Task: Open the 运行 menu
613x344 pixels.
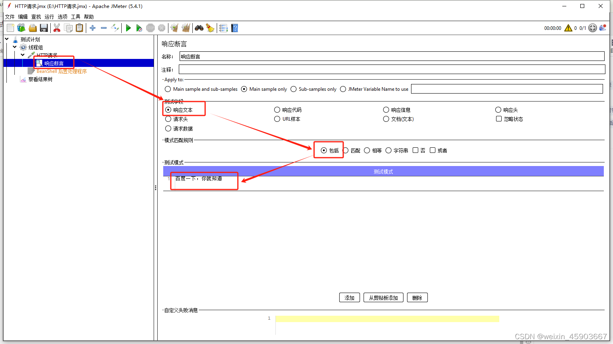Action: [x=49, y=17]
